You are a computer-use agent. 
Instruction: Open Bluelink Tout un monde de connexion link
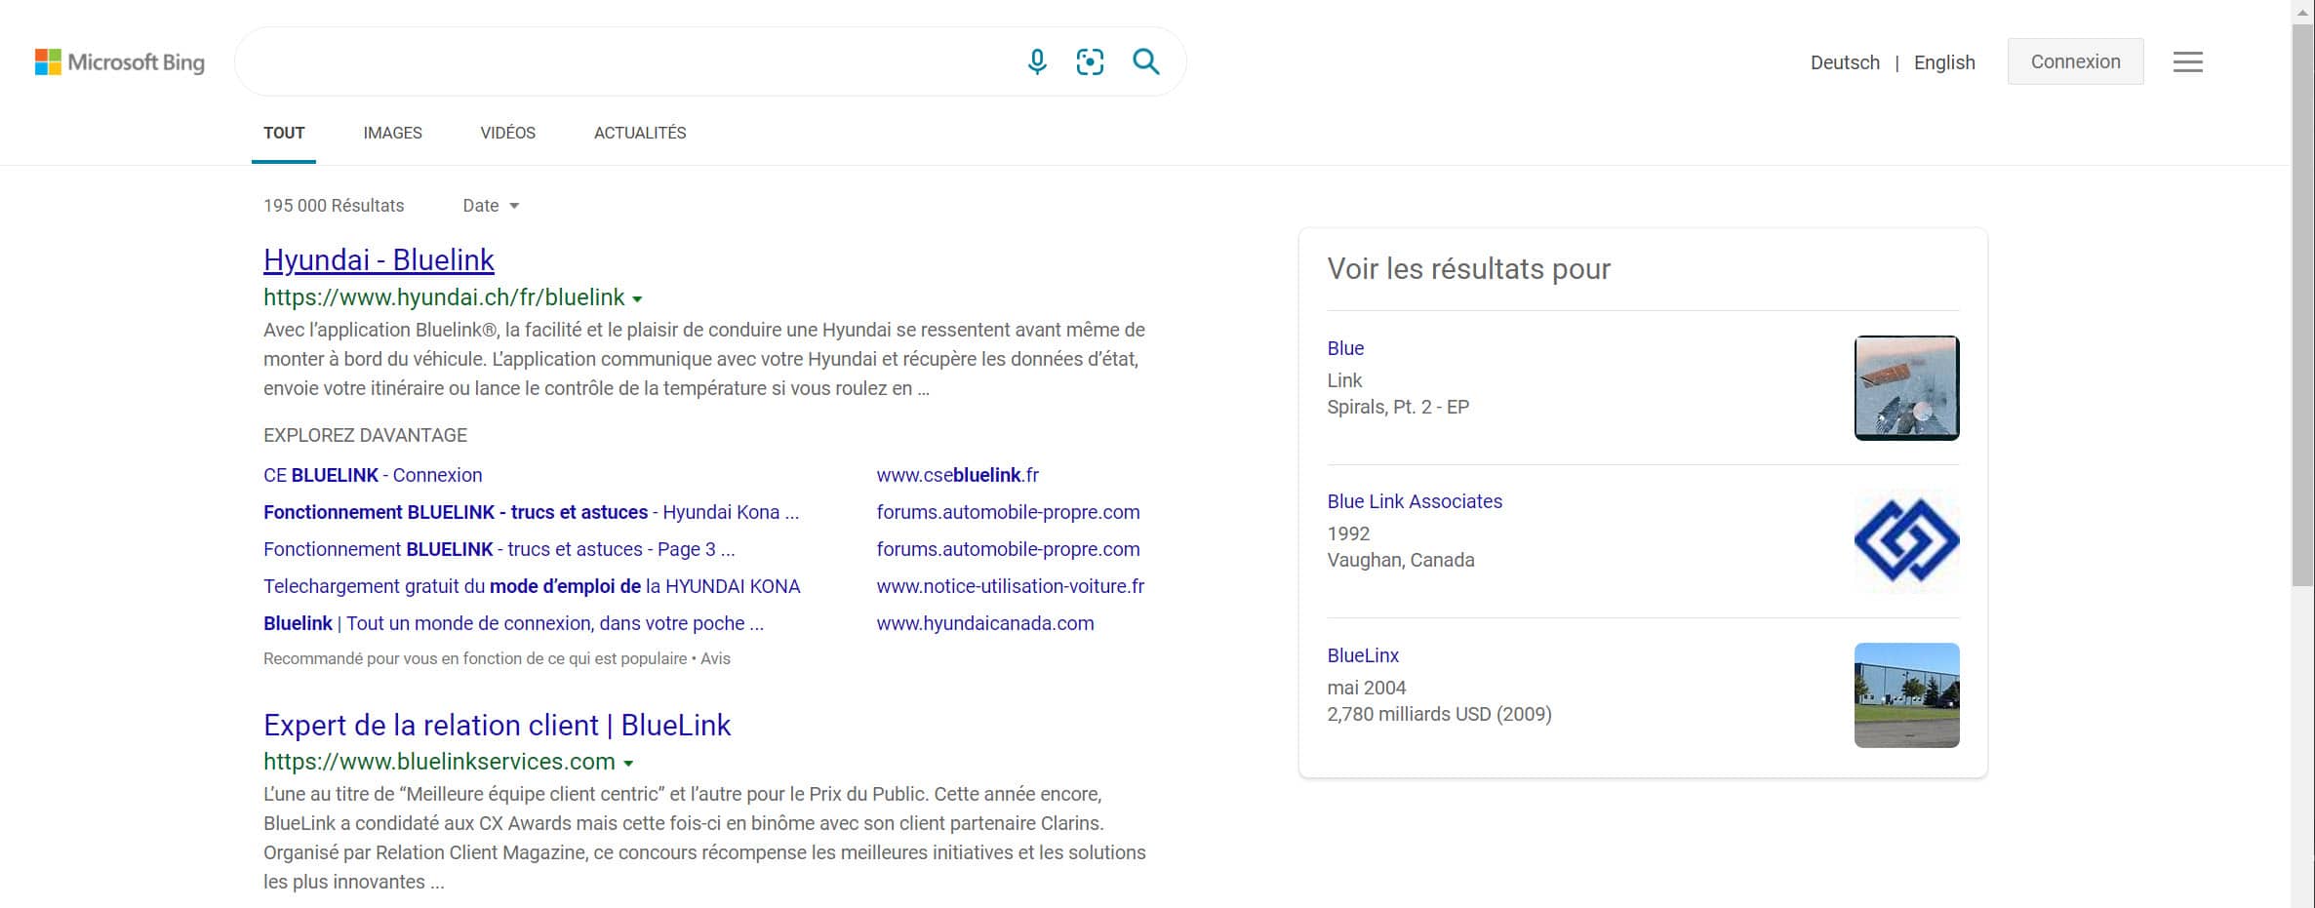coord(513,623)
